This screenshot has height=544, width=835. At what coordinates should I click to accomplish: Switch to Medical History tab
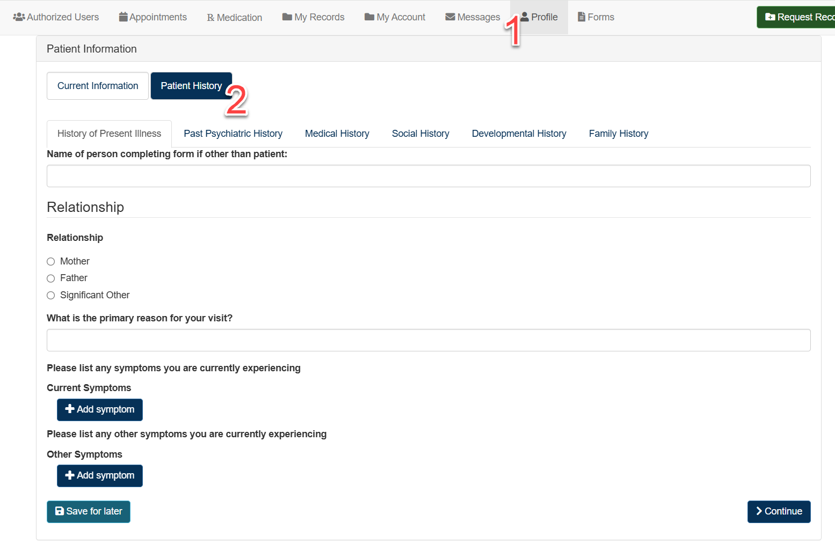pyautogui.click(x=337, y=134)
